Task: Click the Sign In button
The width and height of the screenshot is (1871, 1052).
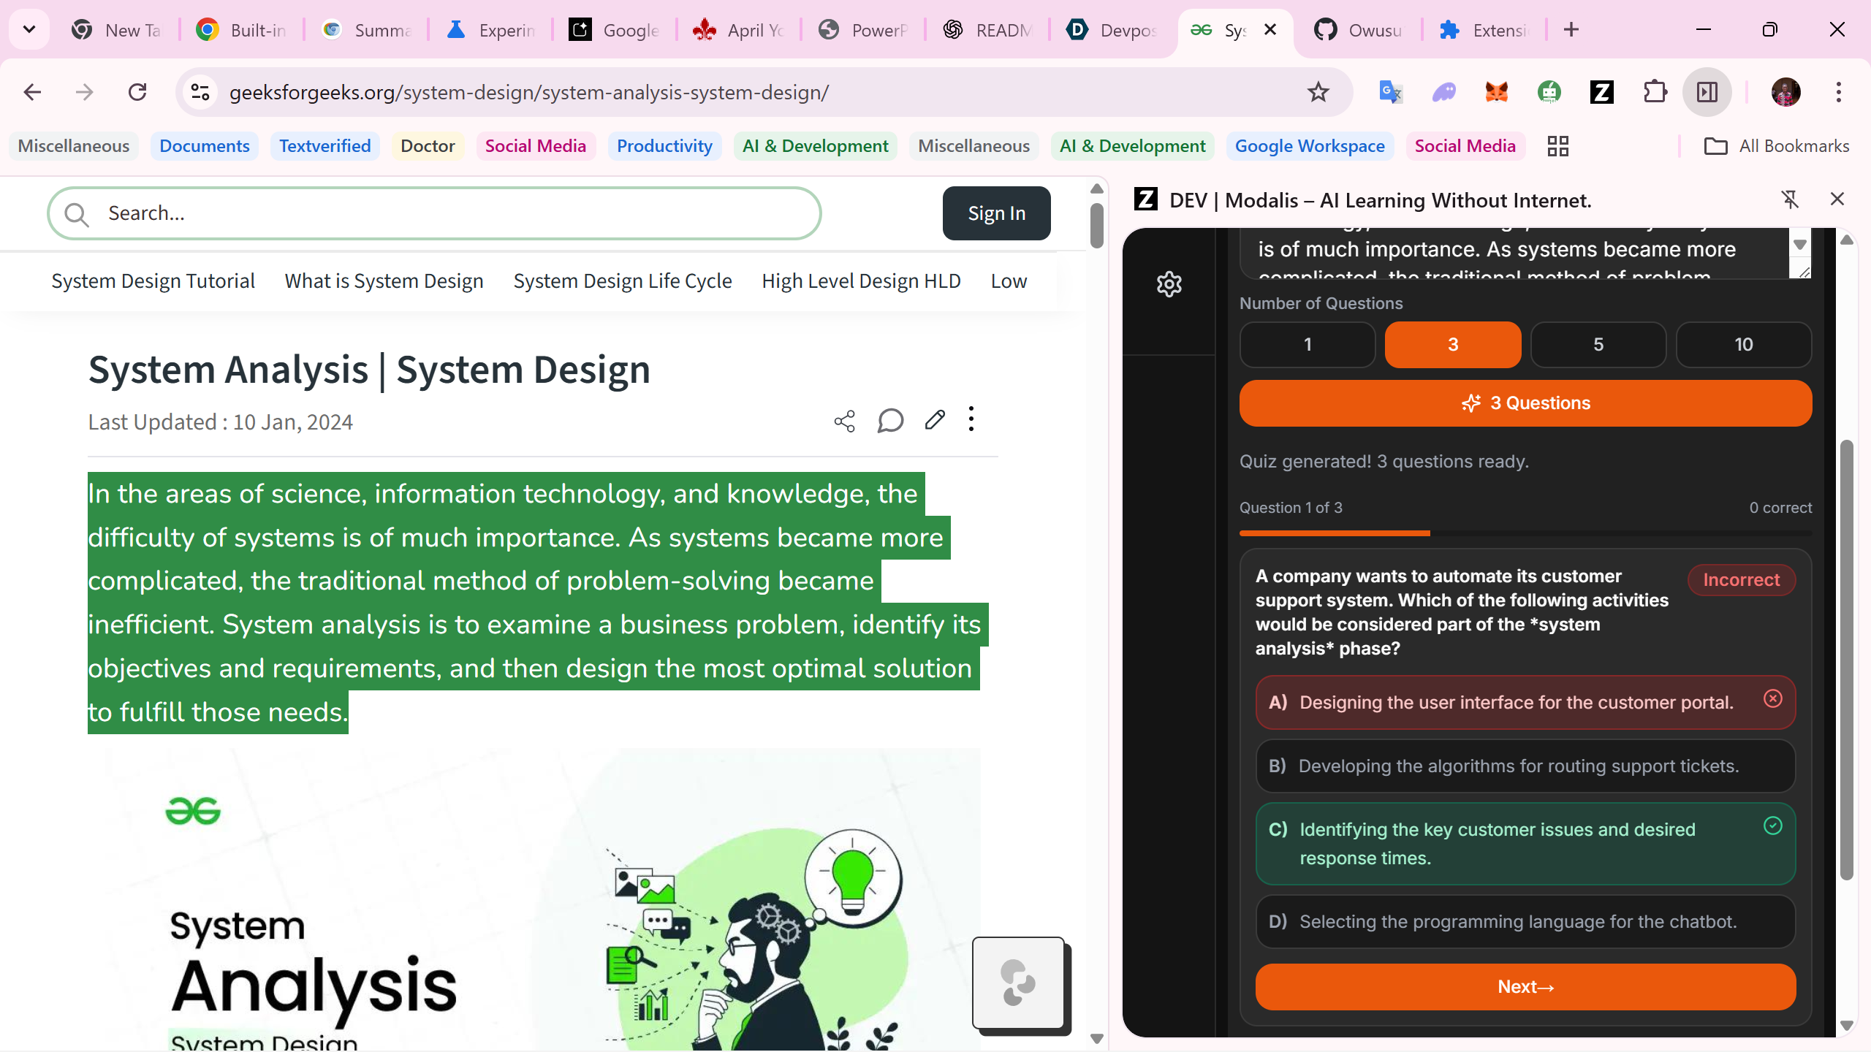Action: pyautogui.click(x=996, y=213)
